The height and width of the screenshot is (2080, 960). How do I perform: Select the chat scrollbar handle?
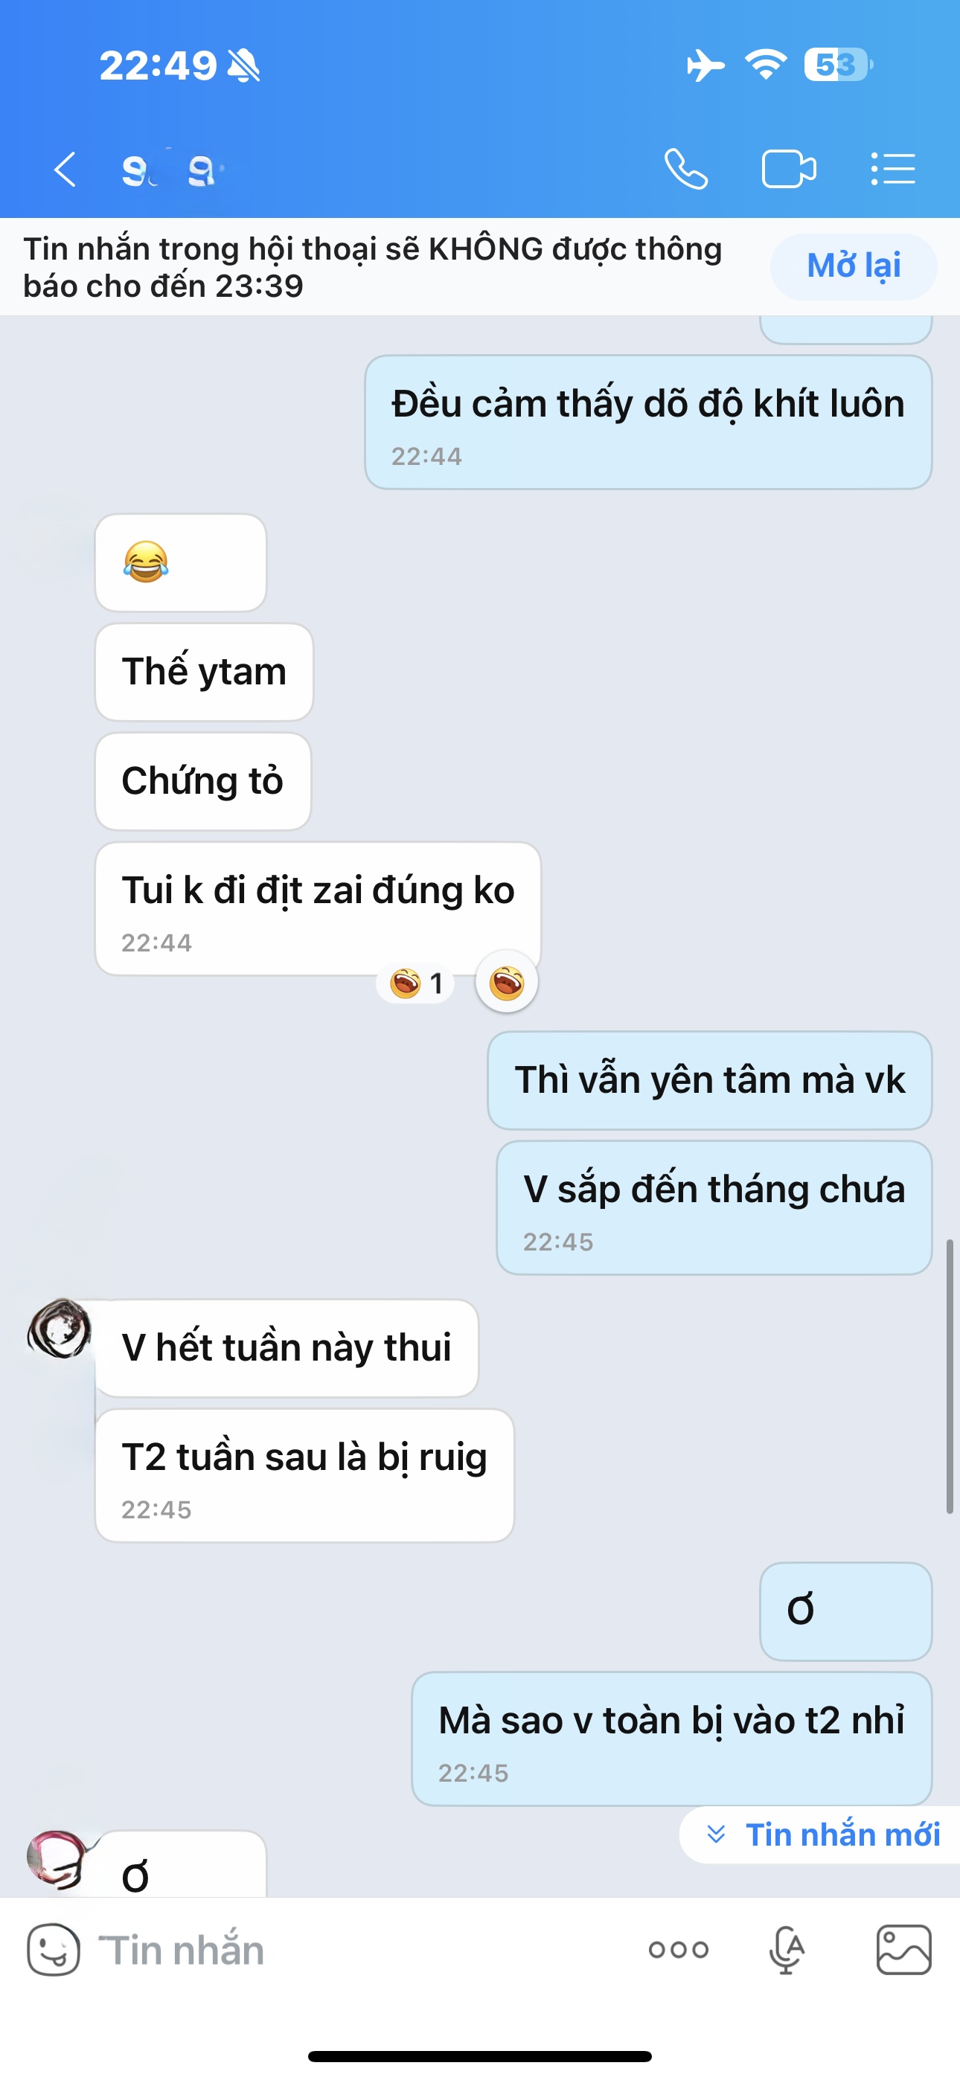pos(950,1376)
